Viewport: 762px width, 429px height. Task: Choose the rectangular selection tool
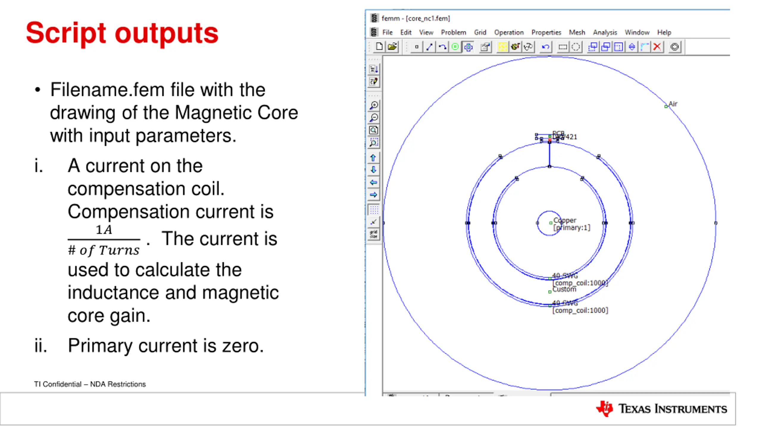(563, 47)
